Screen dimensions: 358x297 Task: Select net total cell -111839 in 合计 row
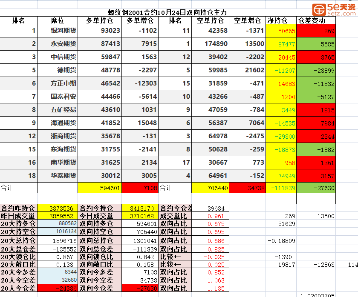click(281, 188)
